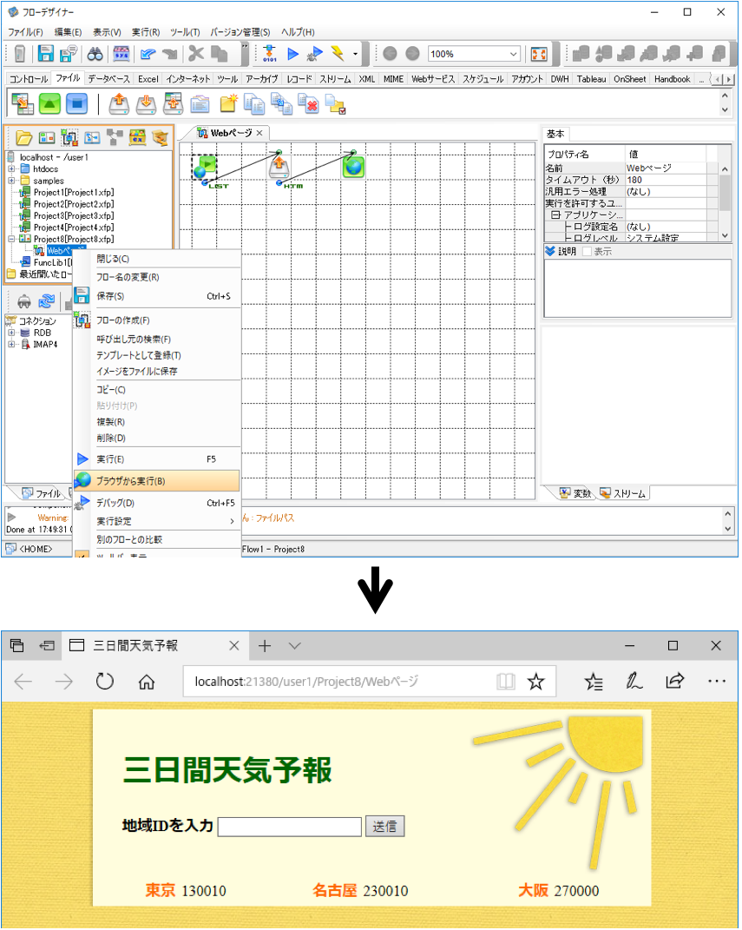Click the star favorite icon in address bar
Viewport: 742px width, 930px height.
pos(535,682)
